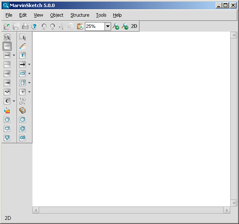The image size is (239, 224).
Task: Select the single bond tool
Action: click(x=7, y=46)
